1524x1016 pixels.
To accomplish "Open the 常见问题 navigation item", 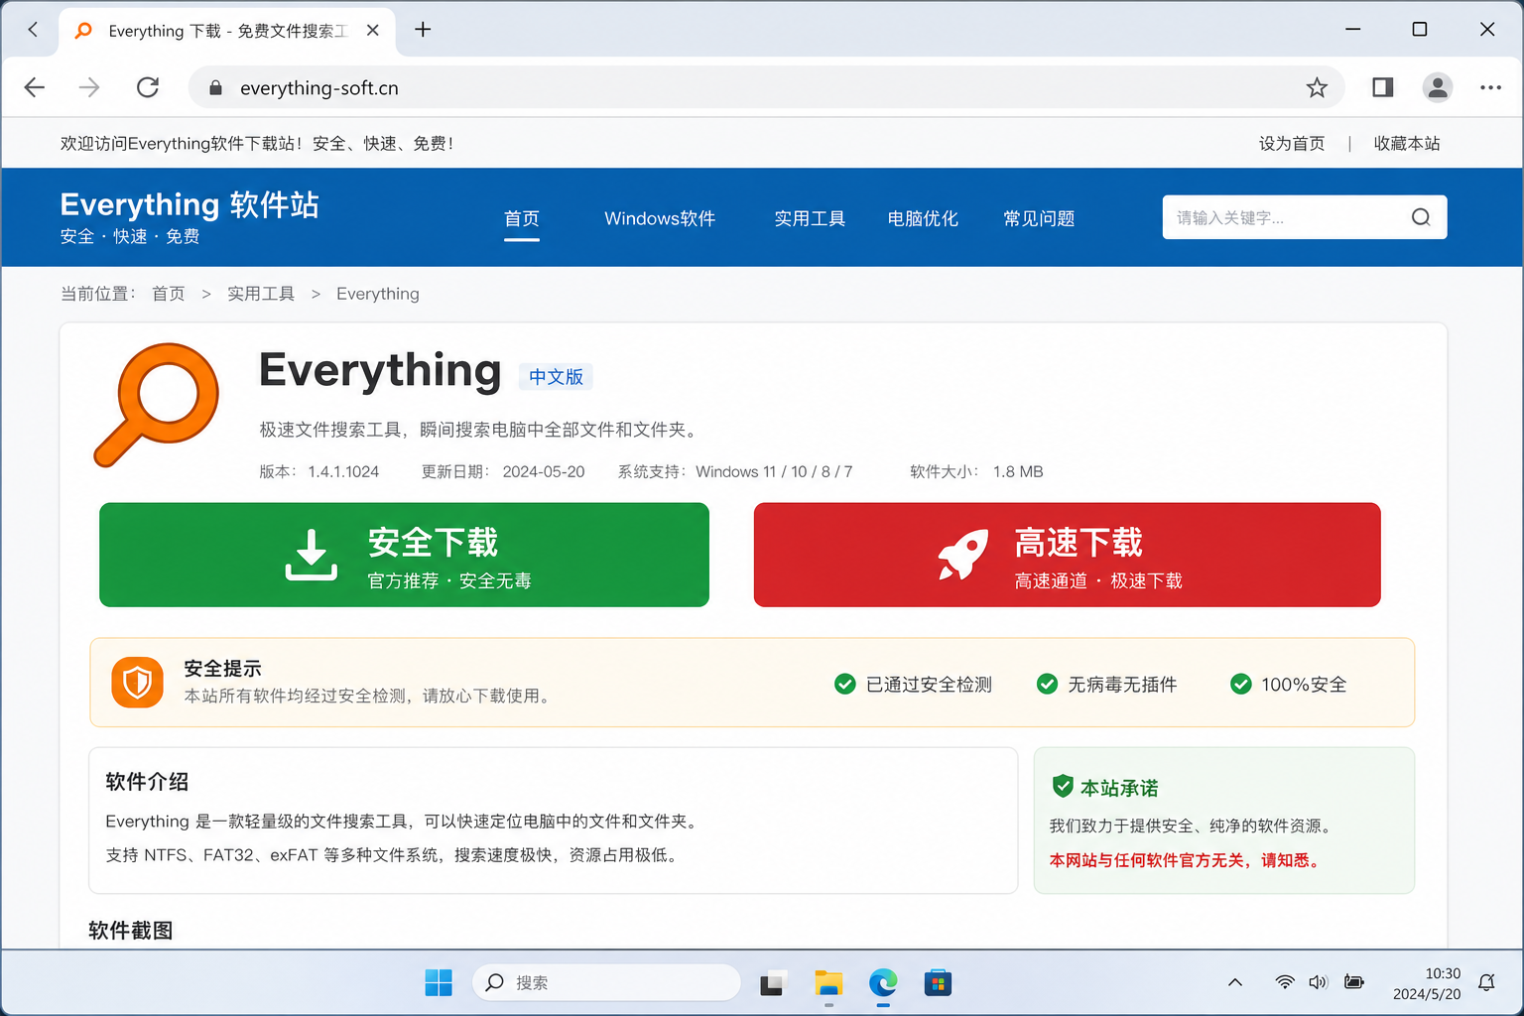I will 1039,218.
